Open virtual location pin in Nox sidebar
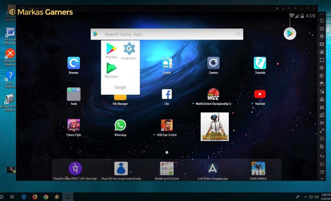The width and height of the screenshot is (331, 201). 322,36
